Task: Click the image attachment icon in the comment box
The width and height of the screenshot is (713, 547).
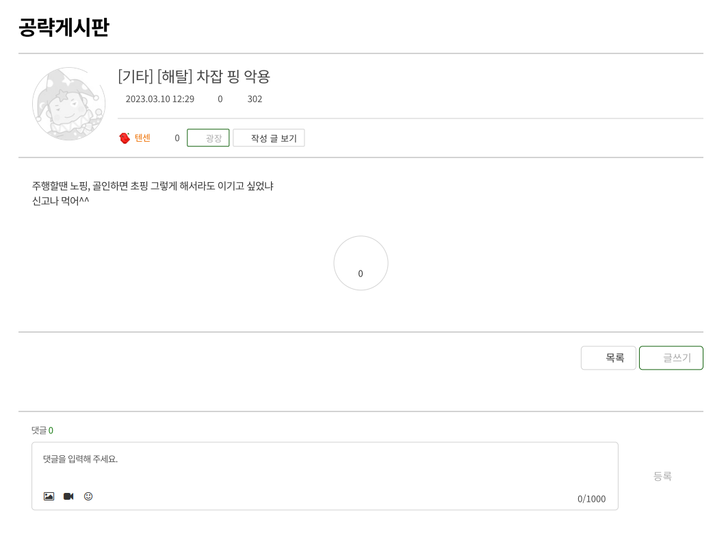Action: (48, 496)
